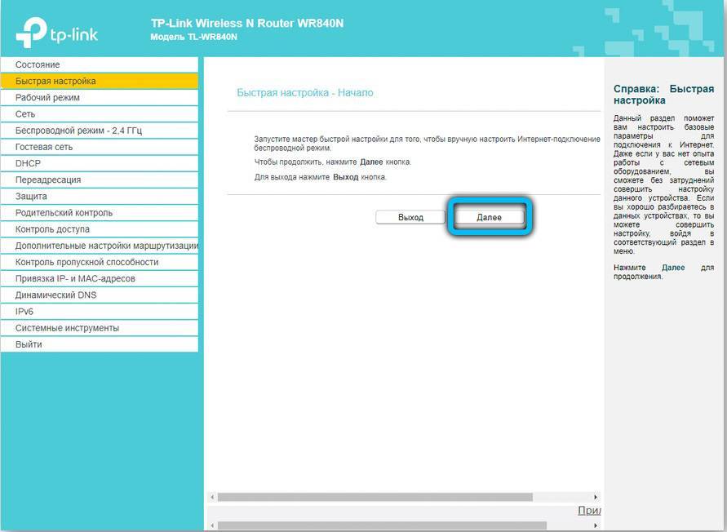Open the Рабочий режим section
727x532 pixels.
pos(47,98)
